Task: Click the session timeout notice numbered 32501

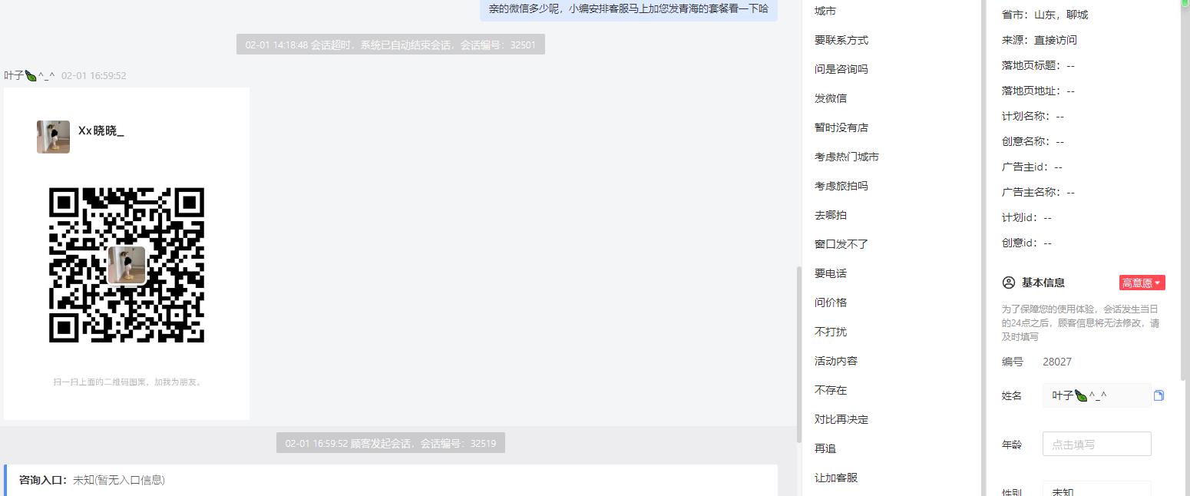Action: click(391, 45)
